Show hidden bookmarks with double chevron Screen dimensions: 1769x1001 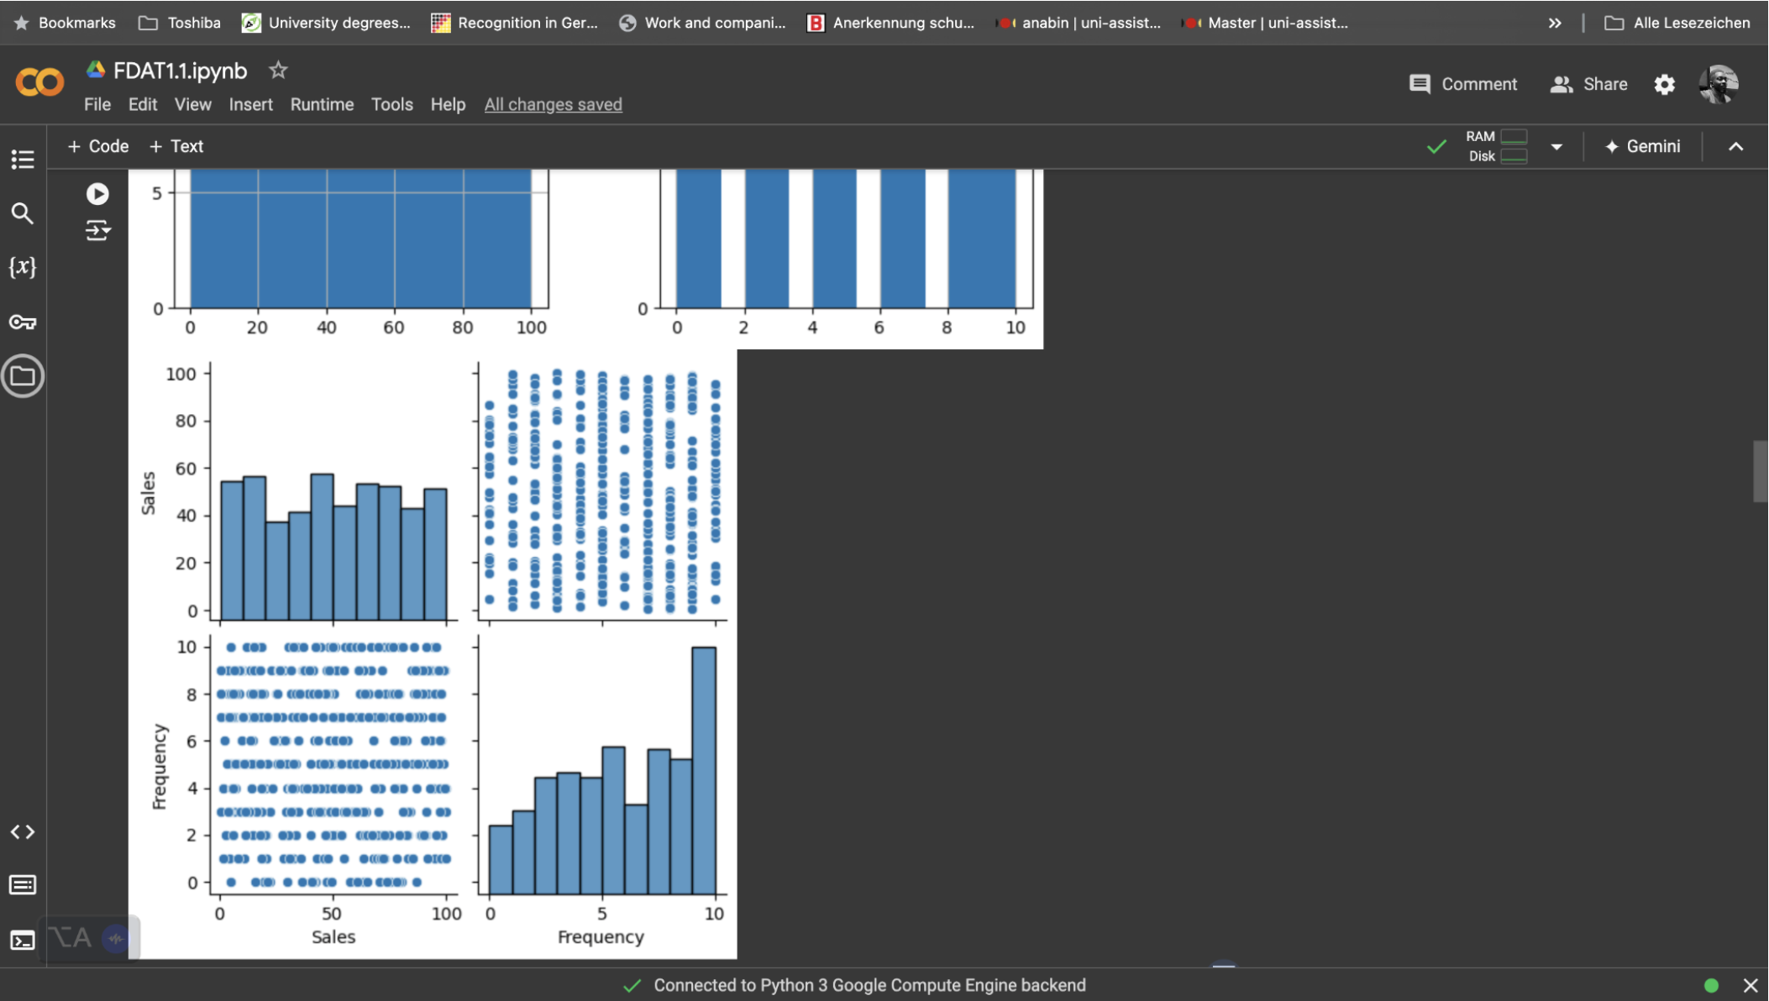1555,23
